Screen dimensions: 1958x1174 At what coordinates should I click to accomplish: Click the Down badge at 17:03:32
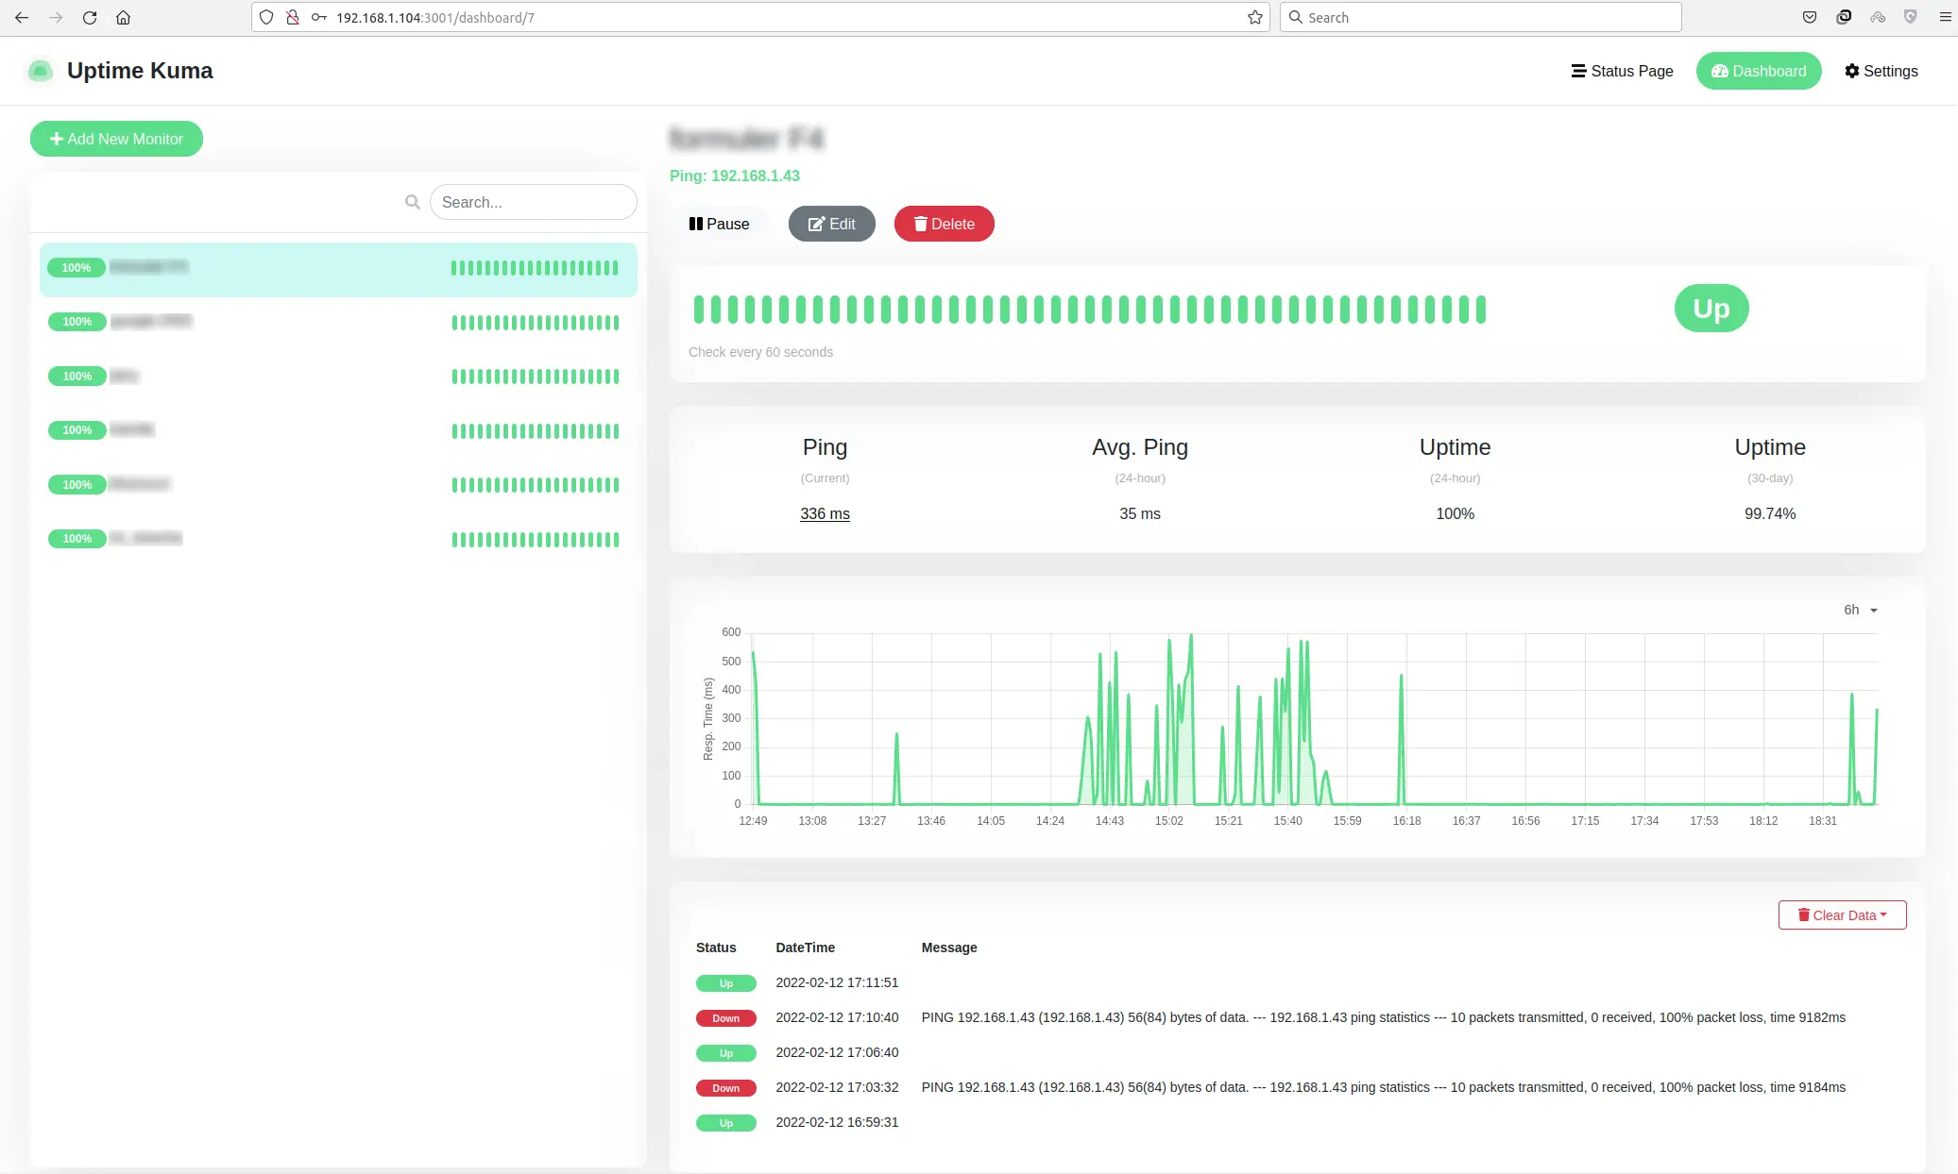726,1088
